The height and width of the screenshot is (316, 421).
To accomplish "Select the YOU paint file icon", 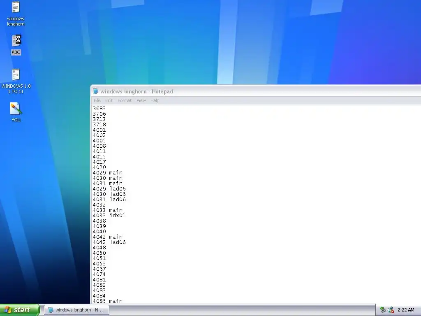I will pyautogui.click(x=16, y=112).
